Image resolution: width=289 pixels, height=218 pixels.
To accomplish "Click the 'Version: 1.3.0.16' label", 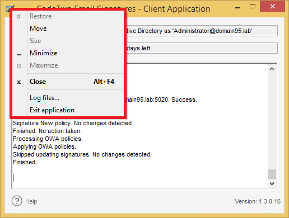I will point(258,201).
